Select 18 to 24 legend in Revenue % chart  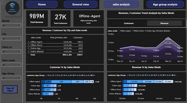pos(131,75)
